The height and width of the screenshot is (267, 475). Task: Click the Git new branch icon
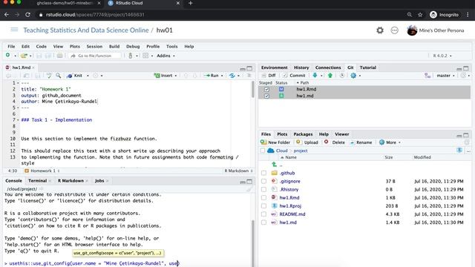(x=427, y=76)
